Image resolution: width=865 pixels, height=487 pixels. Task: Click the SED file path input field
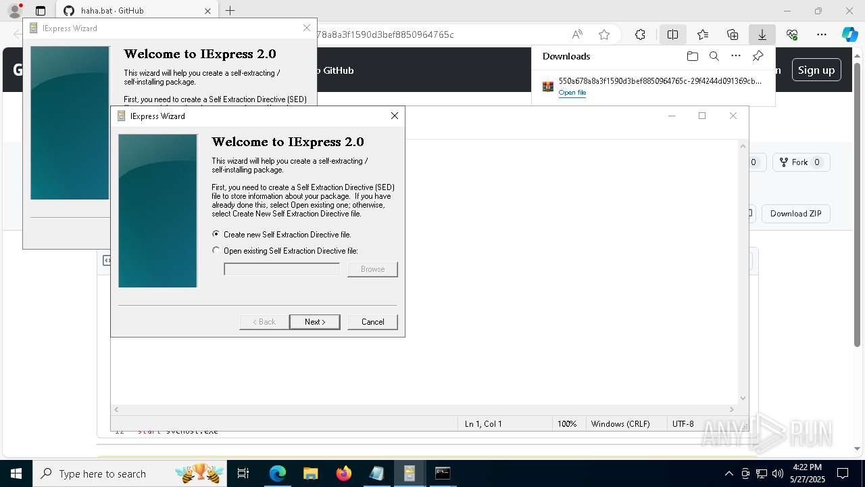click(x=282, y=269)
